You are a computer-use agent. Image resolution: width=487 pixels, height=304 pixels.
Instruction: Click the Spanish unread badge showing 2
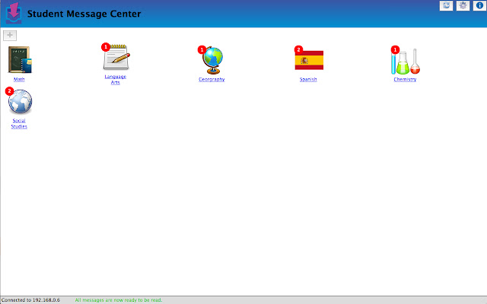coord(298,49)
